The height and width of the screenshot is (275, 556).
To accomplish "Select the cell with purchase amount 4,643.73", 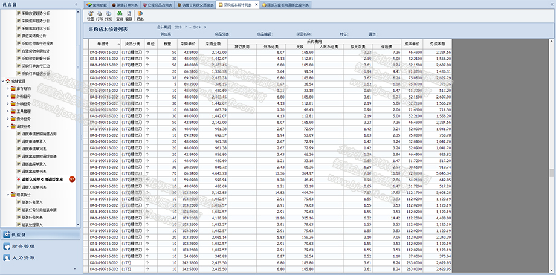I will (x=213, y=173).
